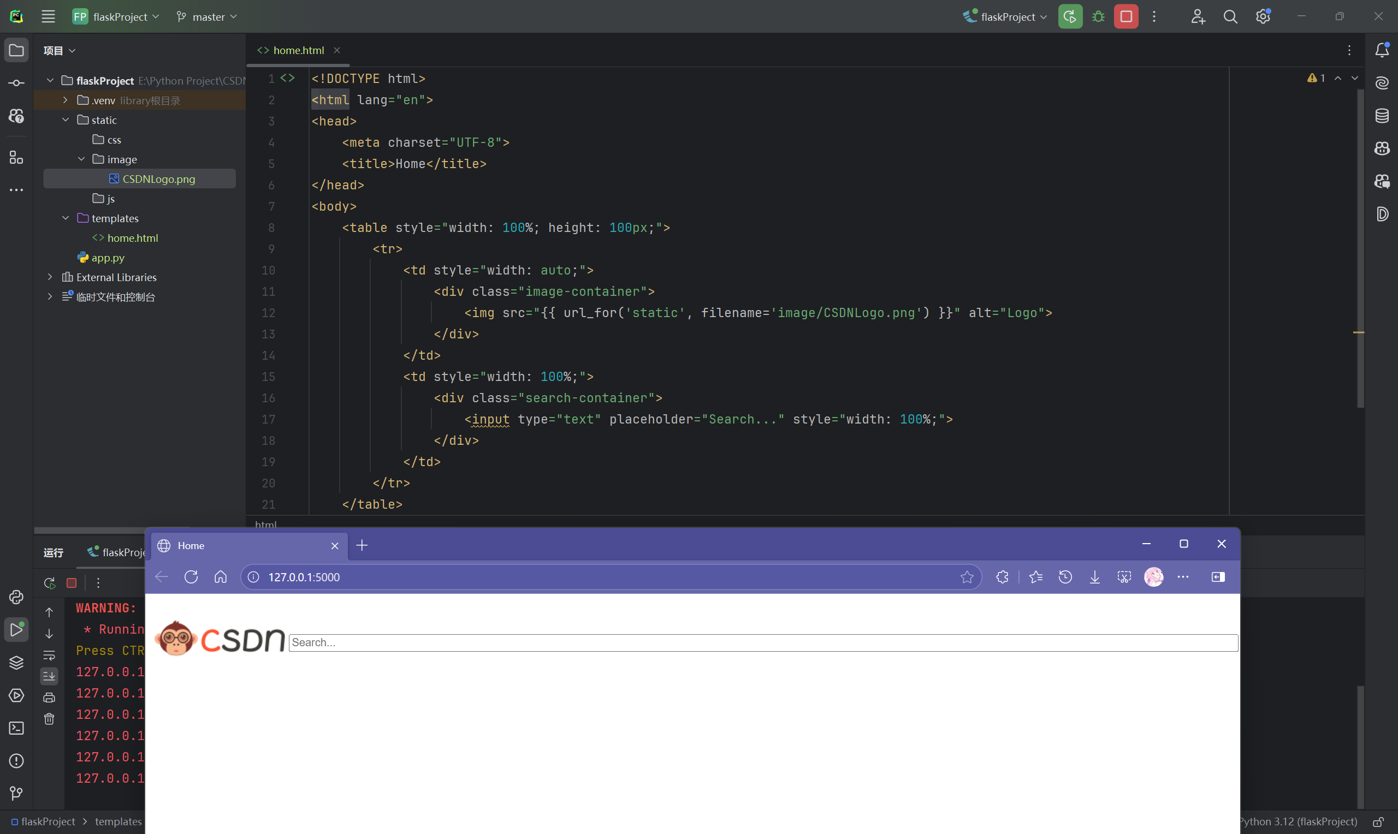This screenshot has height=834, width=1398.
Task: Open the Python Console tool window
Action: coord(16,597)
